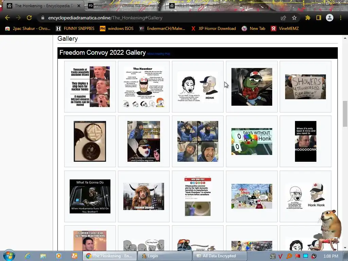Image resolution: width=348 pixels, height=261 pixels.
Task: Open the About missing Pics link
Action: (x=158, y=54)
